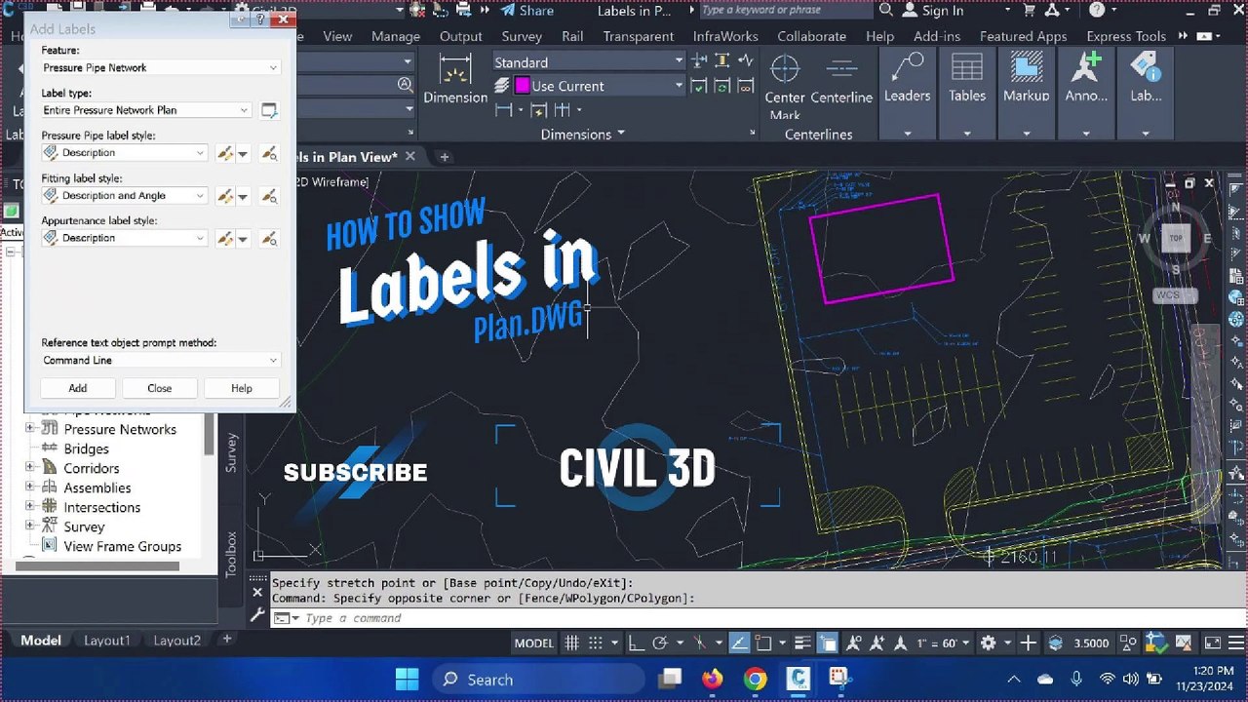Click the help question mark icon
This screenshot has height=702, width=1248.
click(x=1097, y=11)
